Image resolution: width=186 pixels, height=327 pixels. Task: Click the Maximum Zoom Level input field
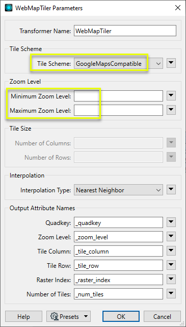coord(118,110)
